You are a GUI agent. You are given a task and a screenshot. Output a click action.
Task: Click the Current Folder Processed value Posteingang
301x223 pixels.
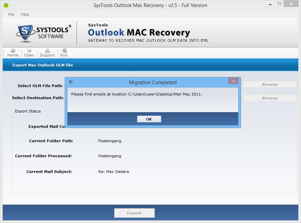110,156
